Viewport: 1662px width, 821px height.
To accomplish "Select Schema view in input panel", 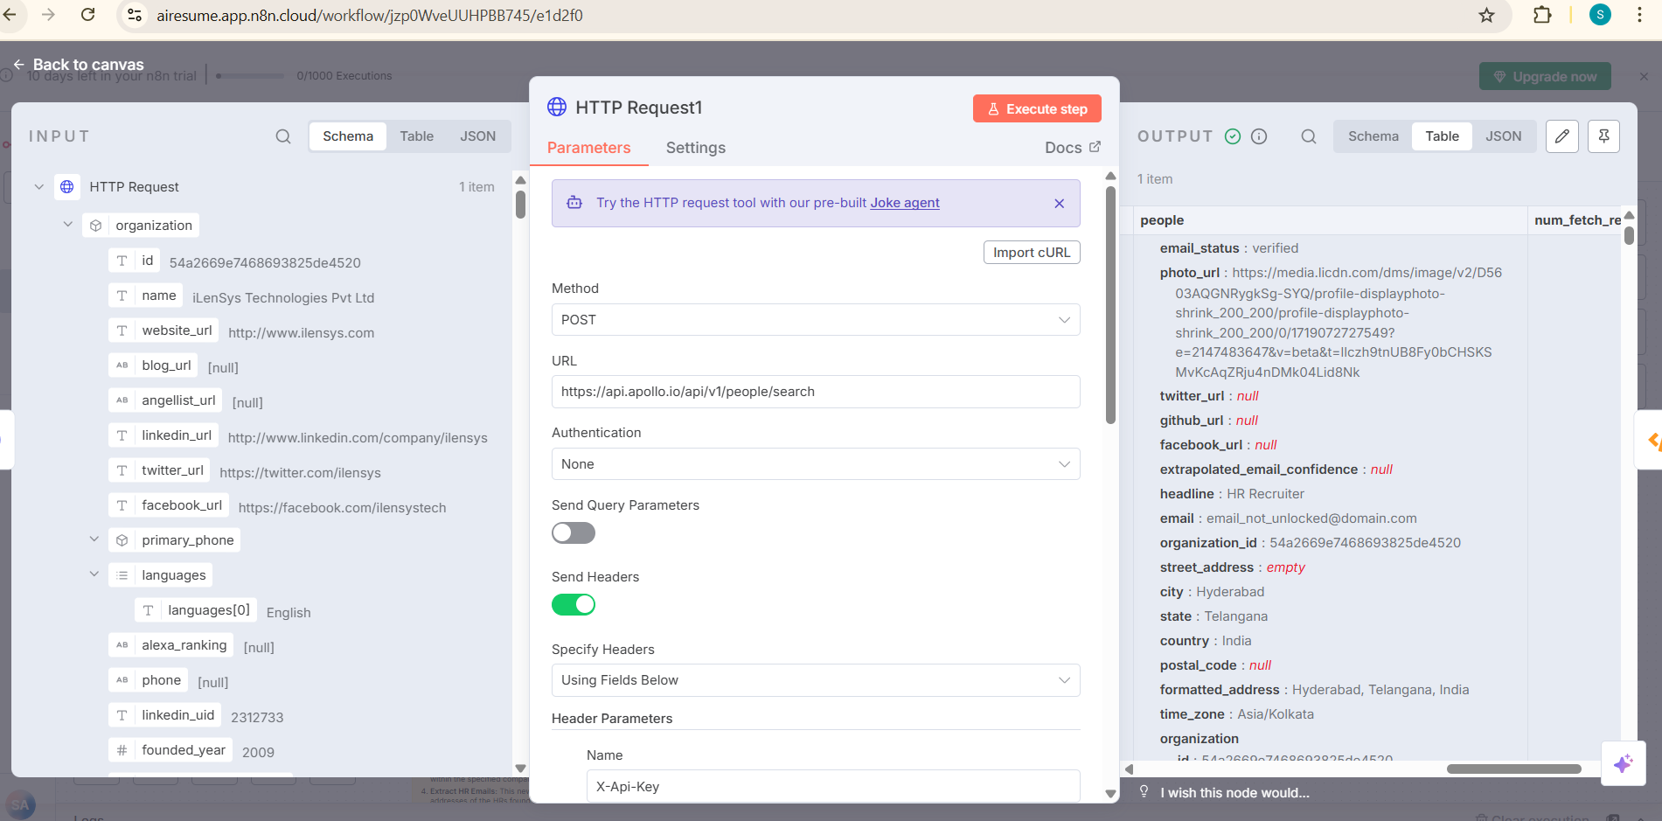I will (348, 136).
